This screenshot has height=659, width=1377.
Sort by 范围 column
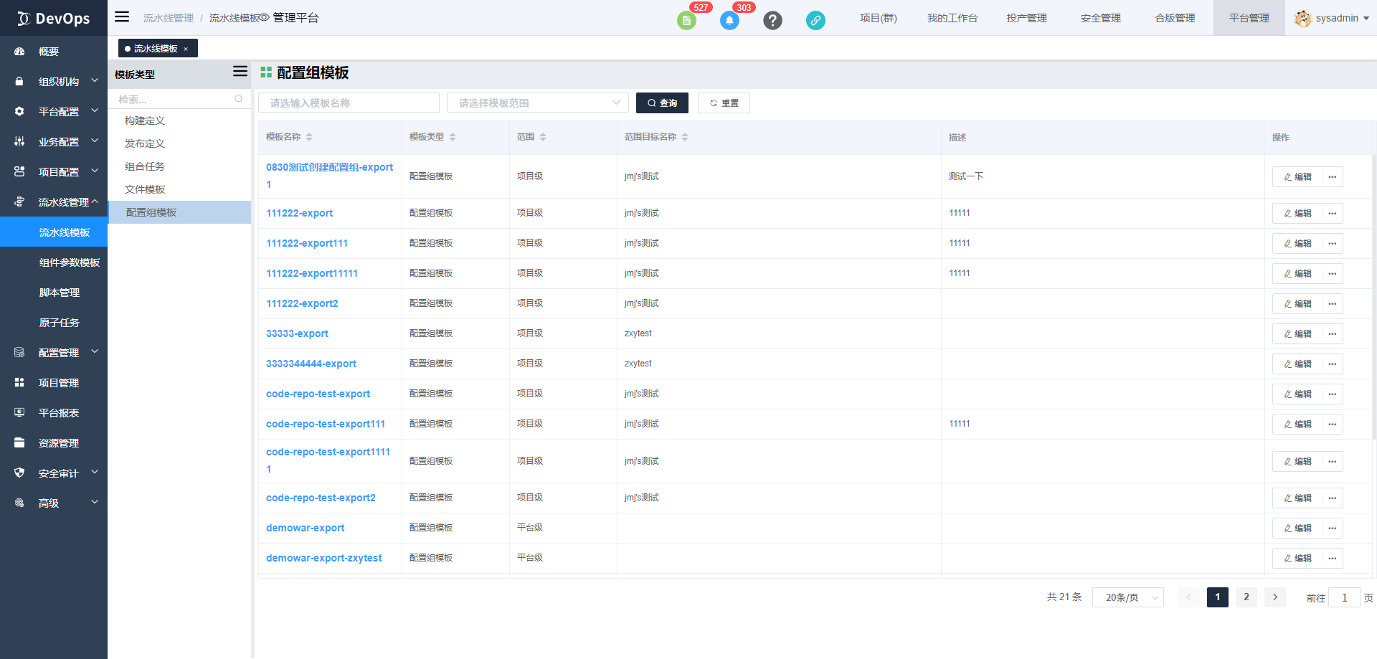tap(543, 137)
